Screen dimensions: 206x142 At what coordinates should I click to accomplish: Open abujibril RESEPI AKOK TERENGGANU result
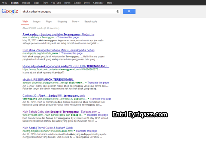coord(48,80)
